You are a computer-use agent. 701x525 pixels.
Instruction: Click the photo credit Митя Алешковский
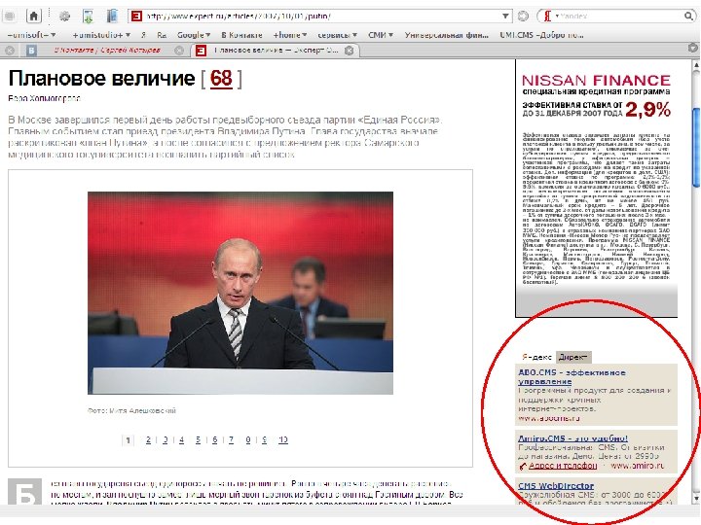pos(131,410)
